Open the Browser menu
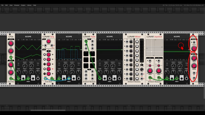 click(x=17, y=5)
